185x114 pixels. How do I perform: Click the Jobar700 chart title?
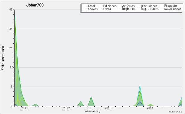click(x=35, y=5)
